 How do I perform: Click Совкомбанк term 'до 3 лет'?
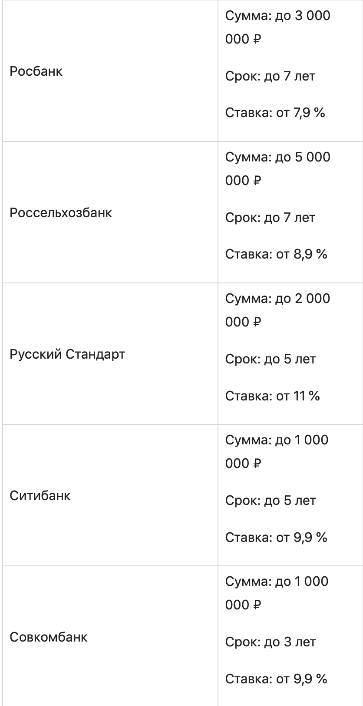click(x=270, y=642)
